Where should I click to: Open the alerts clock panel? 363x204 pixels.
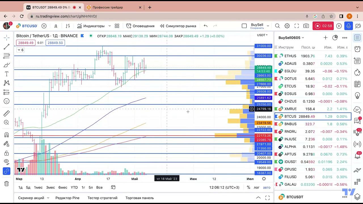(x=357, y=49)
